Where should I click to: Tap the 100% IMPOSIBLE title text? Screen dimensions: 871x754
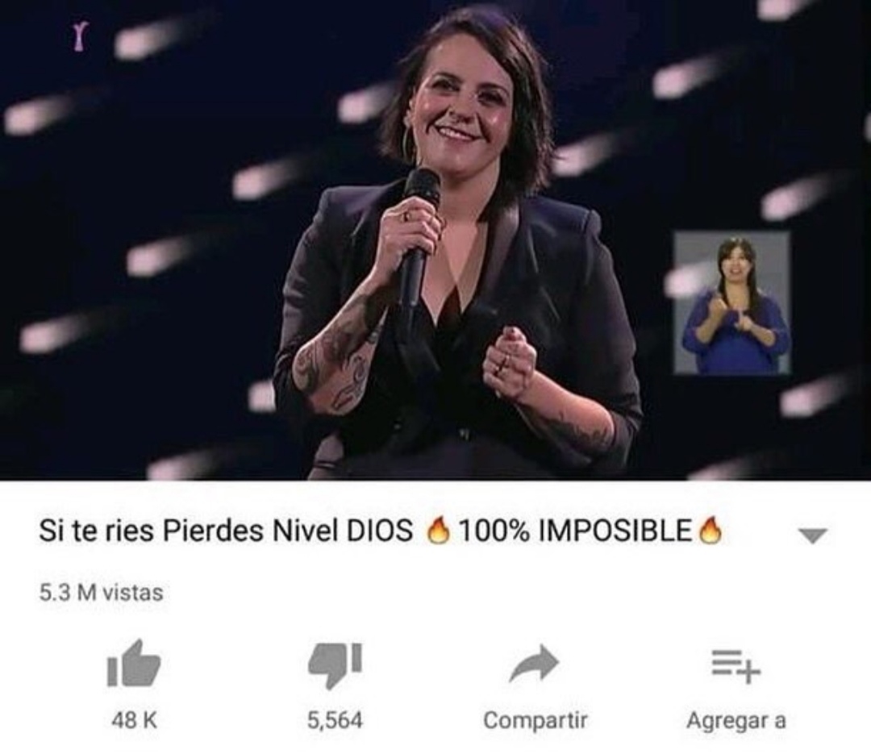[x=574, y=531]
